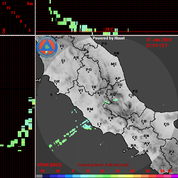Select the PS city label
The height and width of the screenshot is (178, 178).
click(104, 43)
